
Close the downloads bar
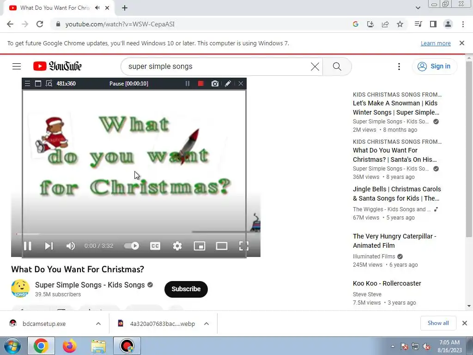coord(465,323)
